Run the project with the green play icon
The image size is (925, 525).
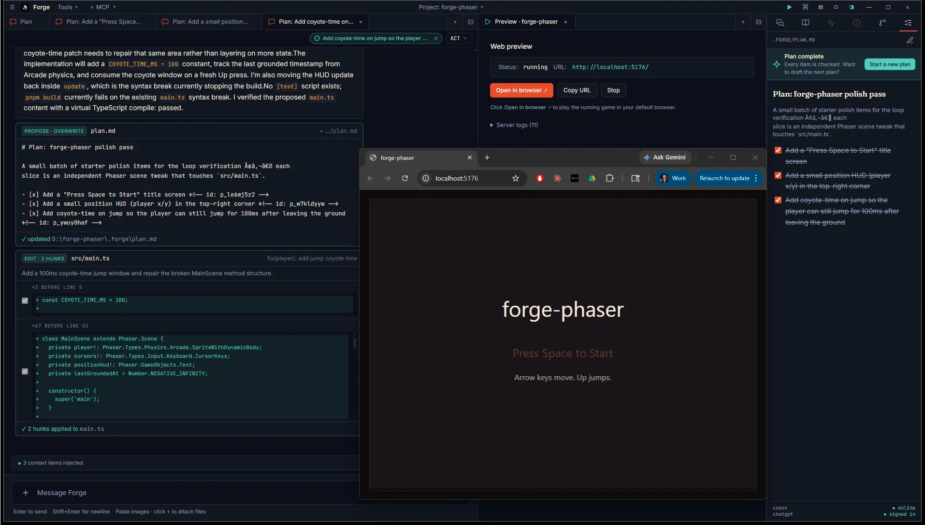coord(789,7)
